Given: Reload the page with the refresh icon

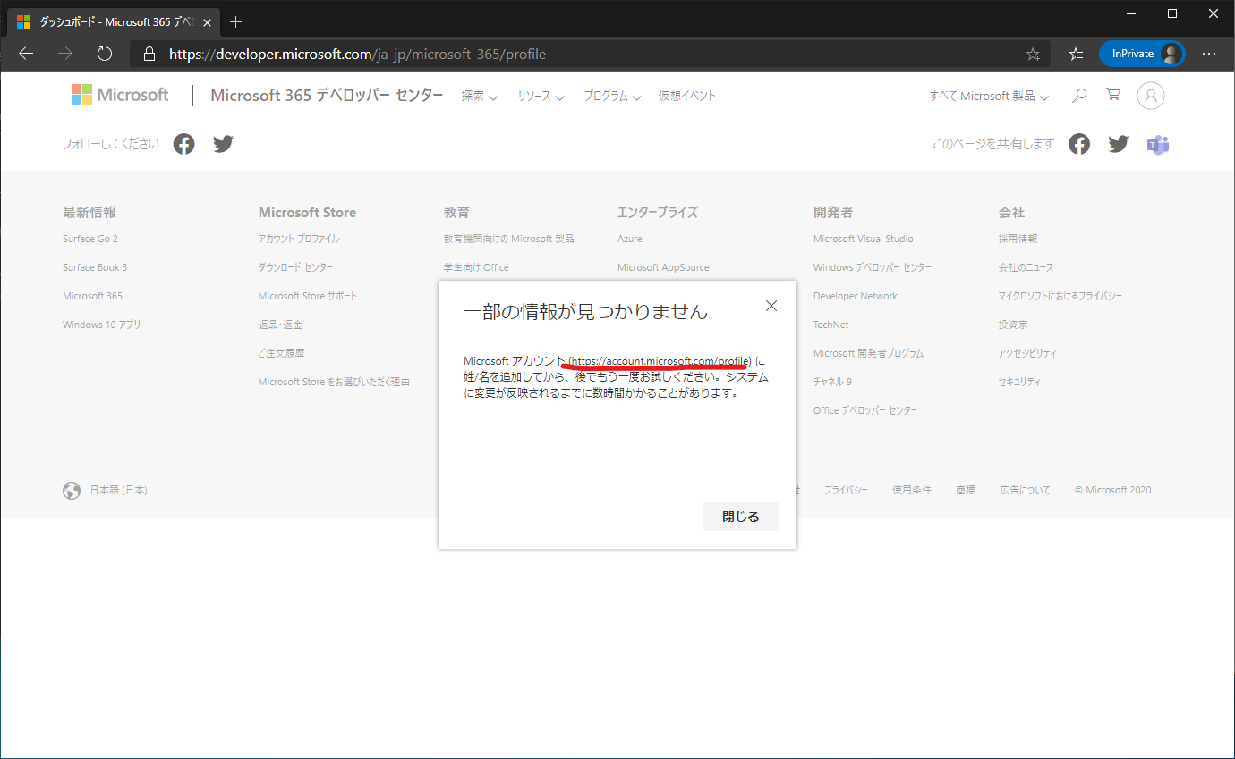Looking at the screenshot, I should click(105, 54).
